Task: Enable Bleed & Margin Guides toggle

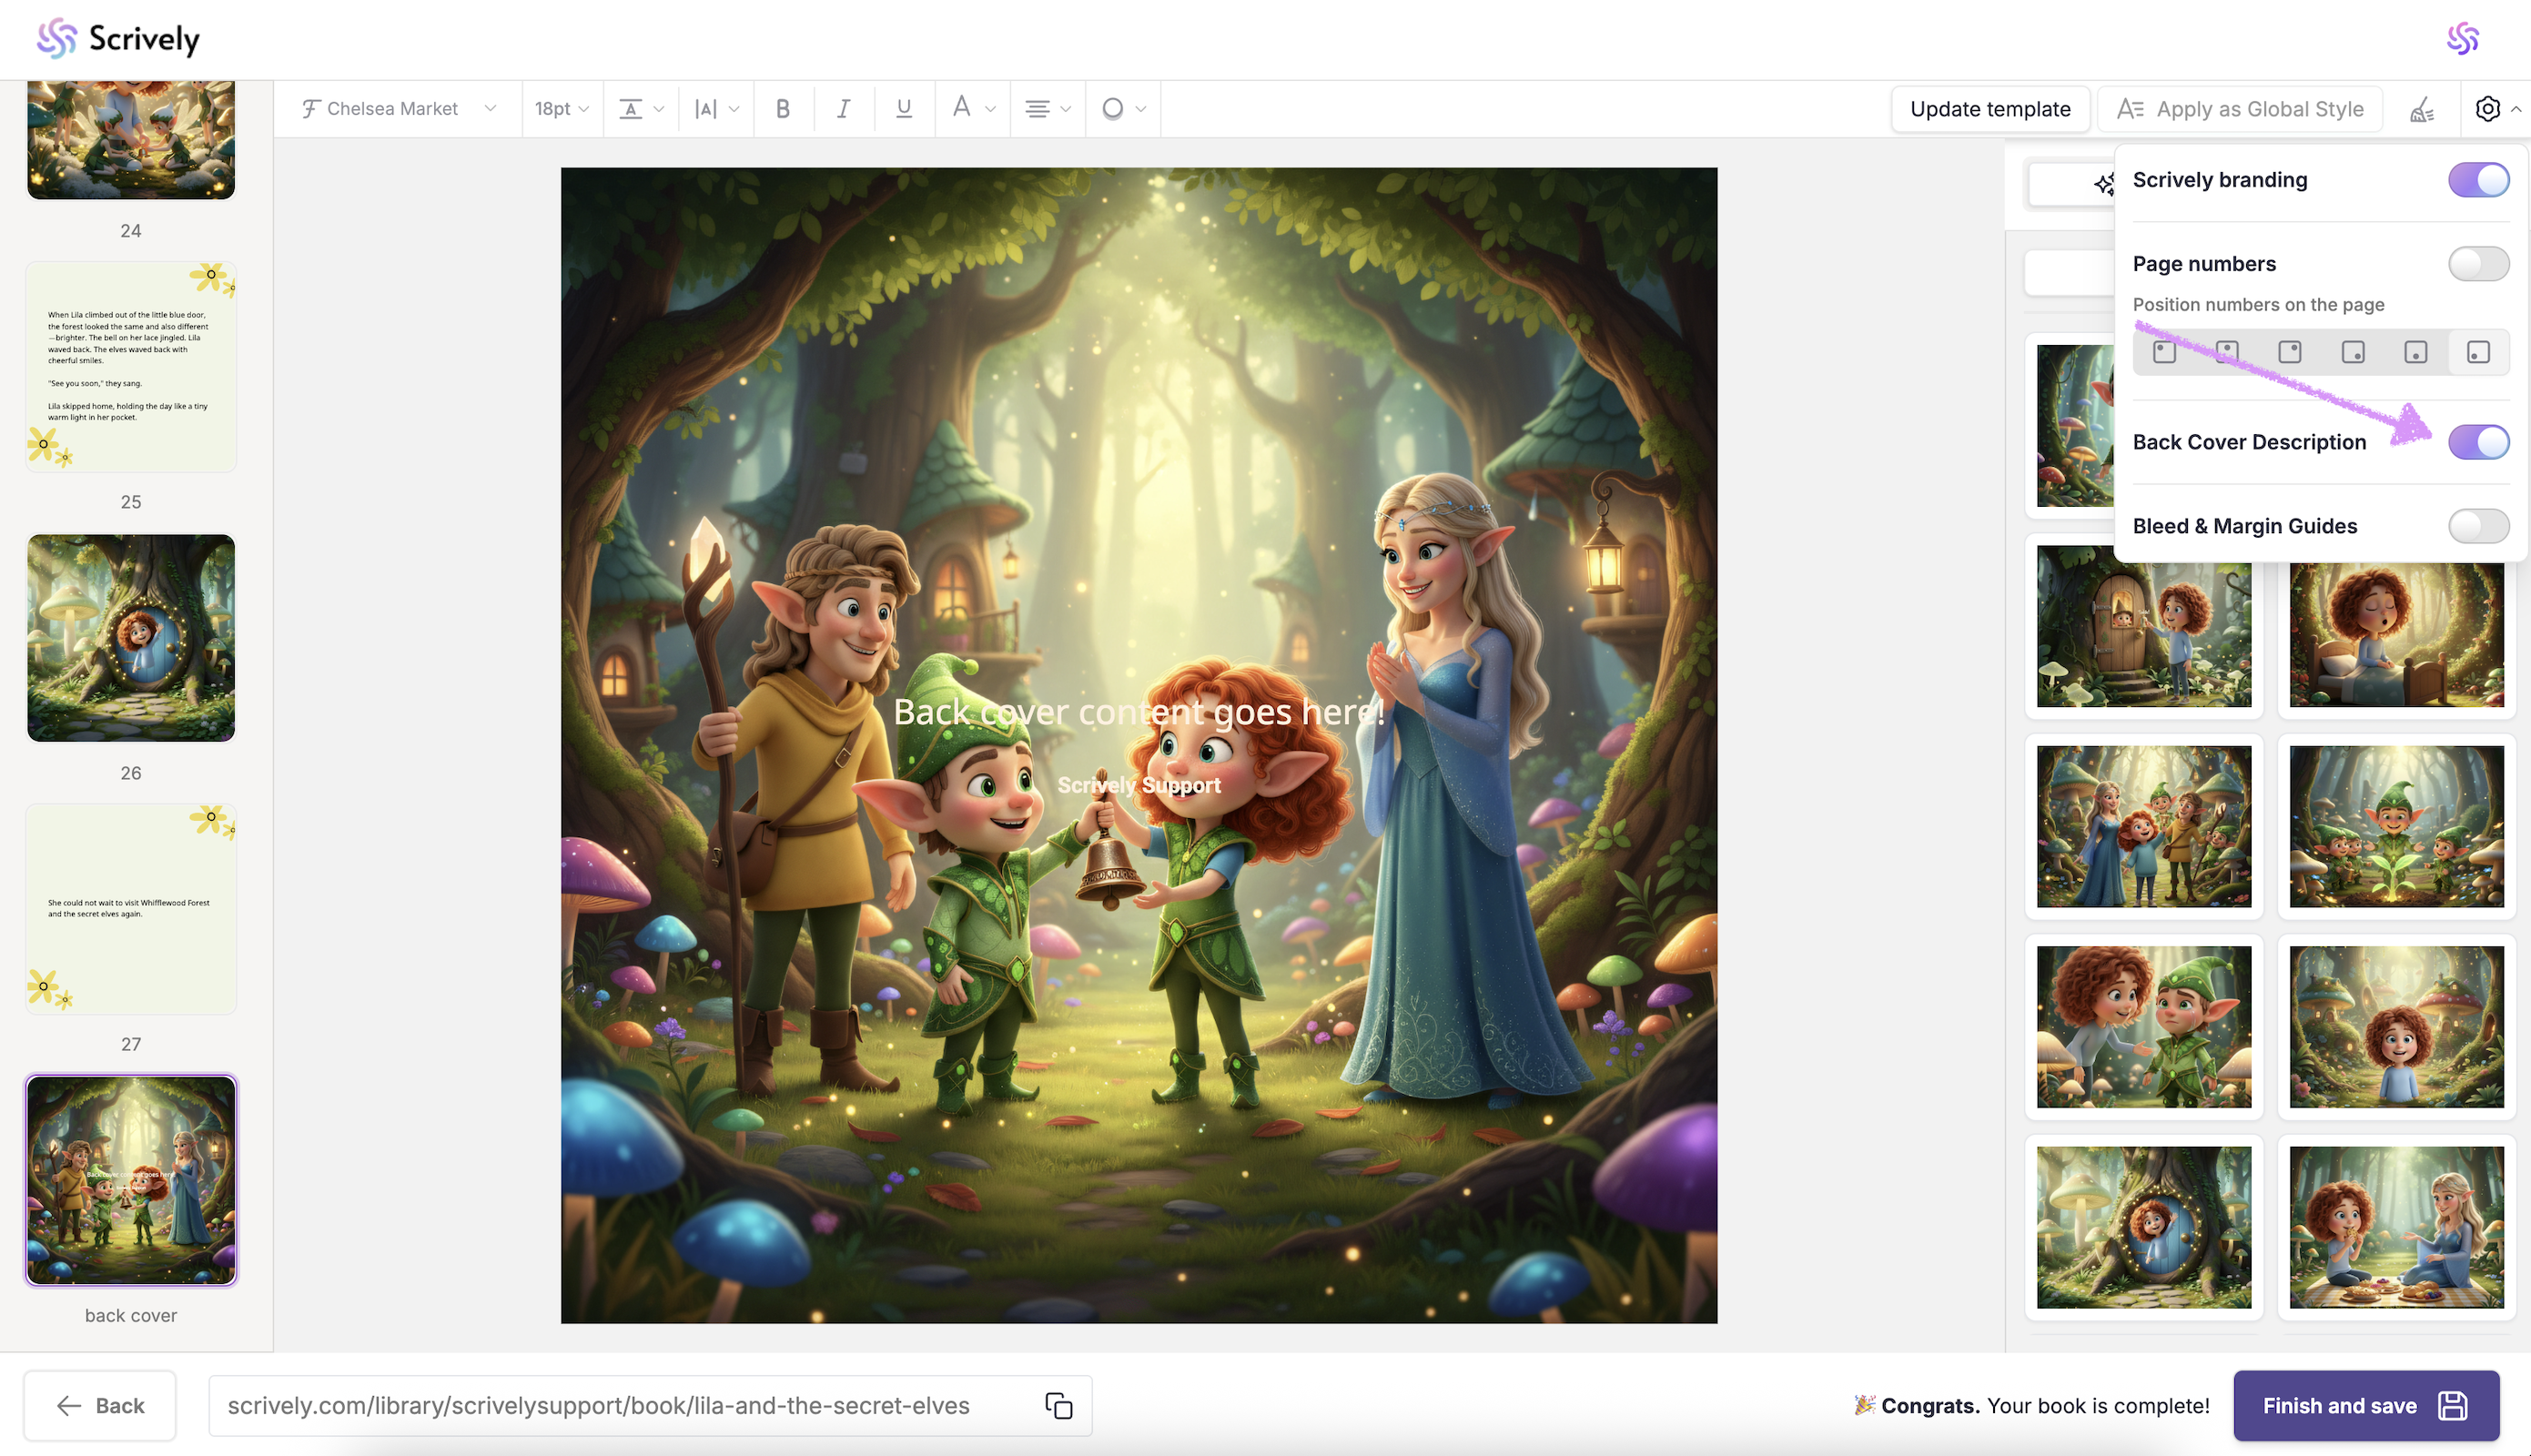Action: coord(2477,526)
